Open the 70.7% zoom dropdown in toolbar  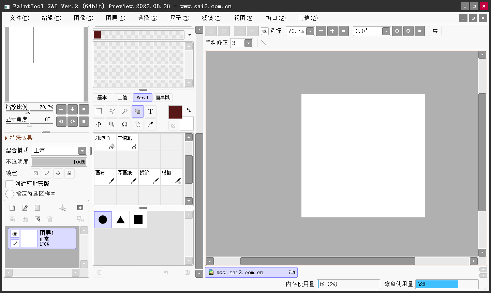pos(310,31)
